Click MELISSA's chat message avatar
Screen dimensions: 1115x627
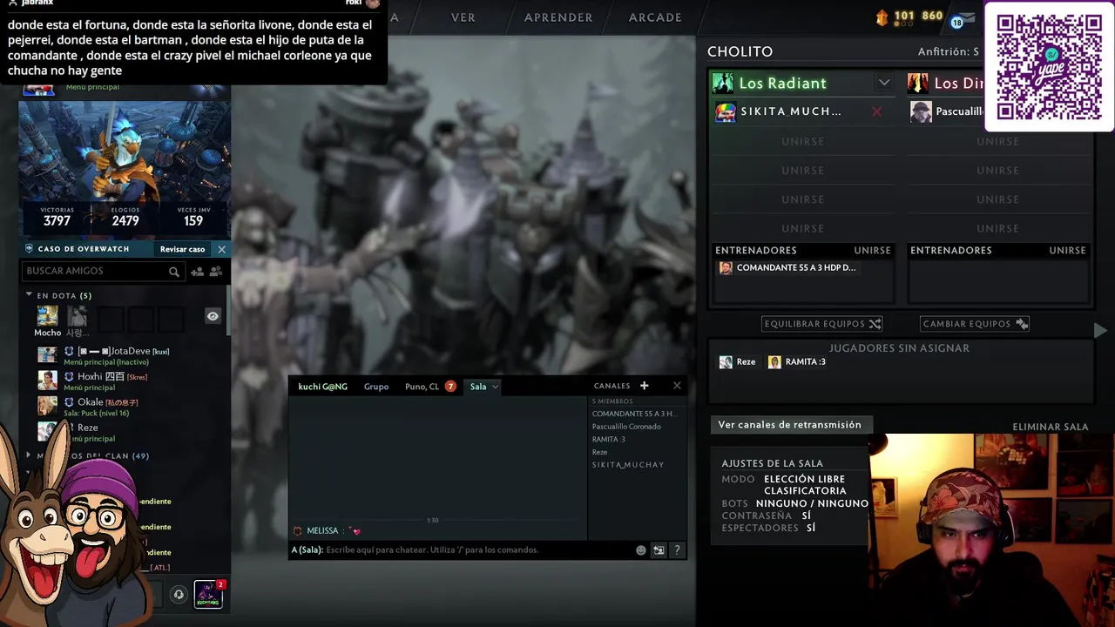tap(298, 530)
